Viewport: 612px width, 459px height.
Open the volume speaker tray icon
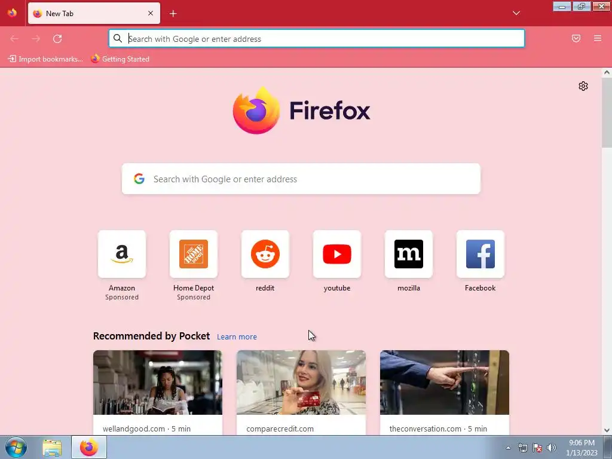(x=551, y=448)
